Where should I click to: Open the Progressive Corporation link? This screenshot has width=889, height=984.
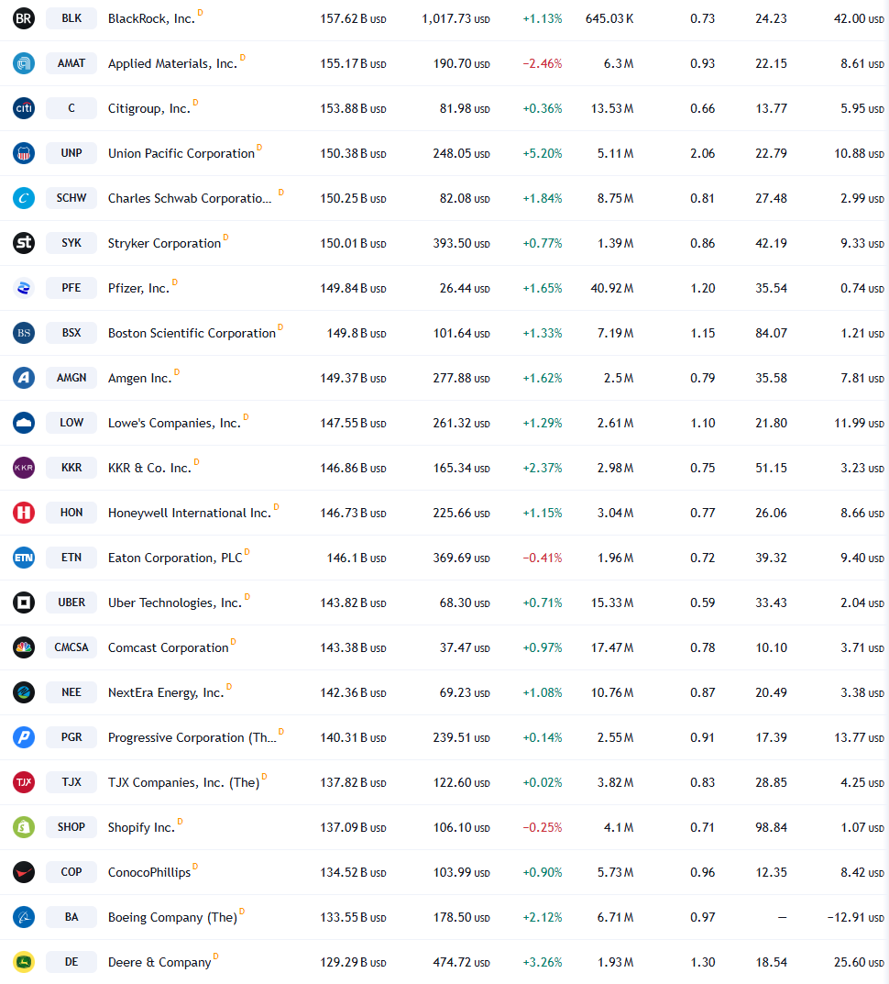tap(192, 738)
